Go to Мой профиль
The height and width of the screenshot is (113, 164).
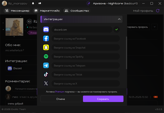point(143,11)
